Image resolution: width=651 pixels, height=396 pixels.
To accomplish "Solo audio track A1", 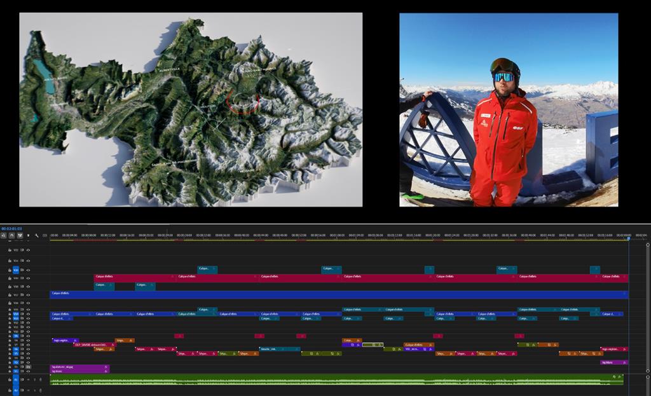I will (x=34, y=379).
